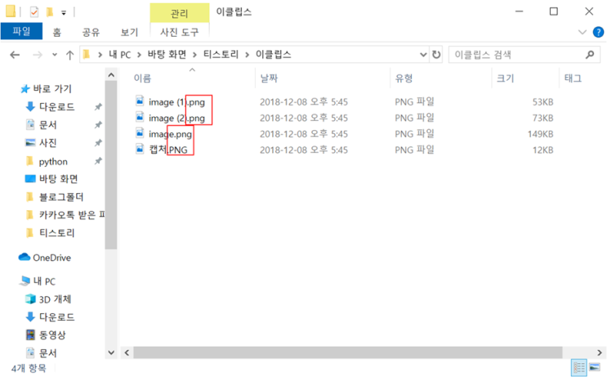Click the back navigation arrow

[x=15, y=55]
